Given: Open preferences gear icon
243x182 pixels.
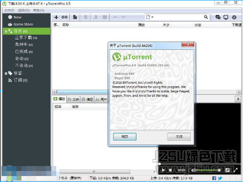Looking at the screenshot, I should (x=234, y=17).
